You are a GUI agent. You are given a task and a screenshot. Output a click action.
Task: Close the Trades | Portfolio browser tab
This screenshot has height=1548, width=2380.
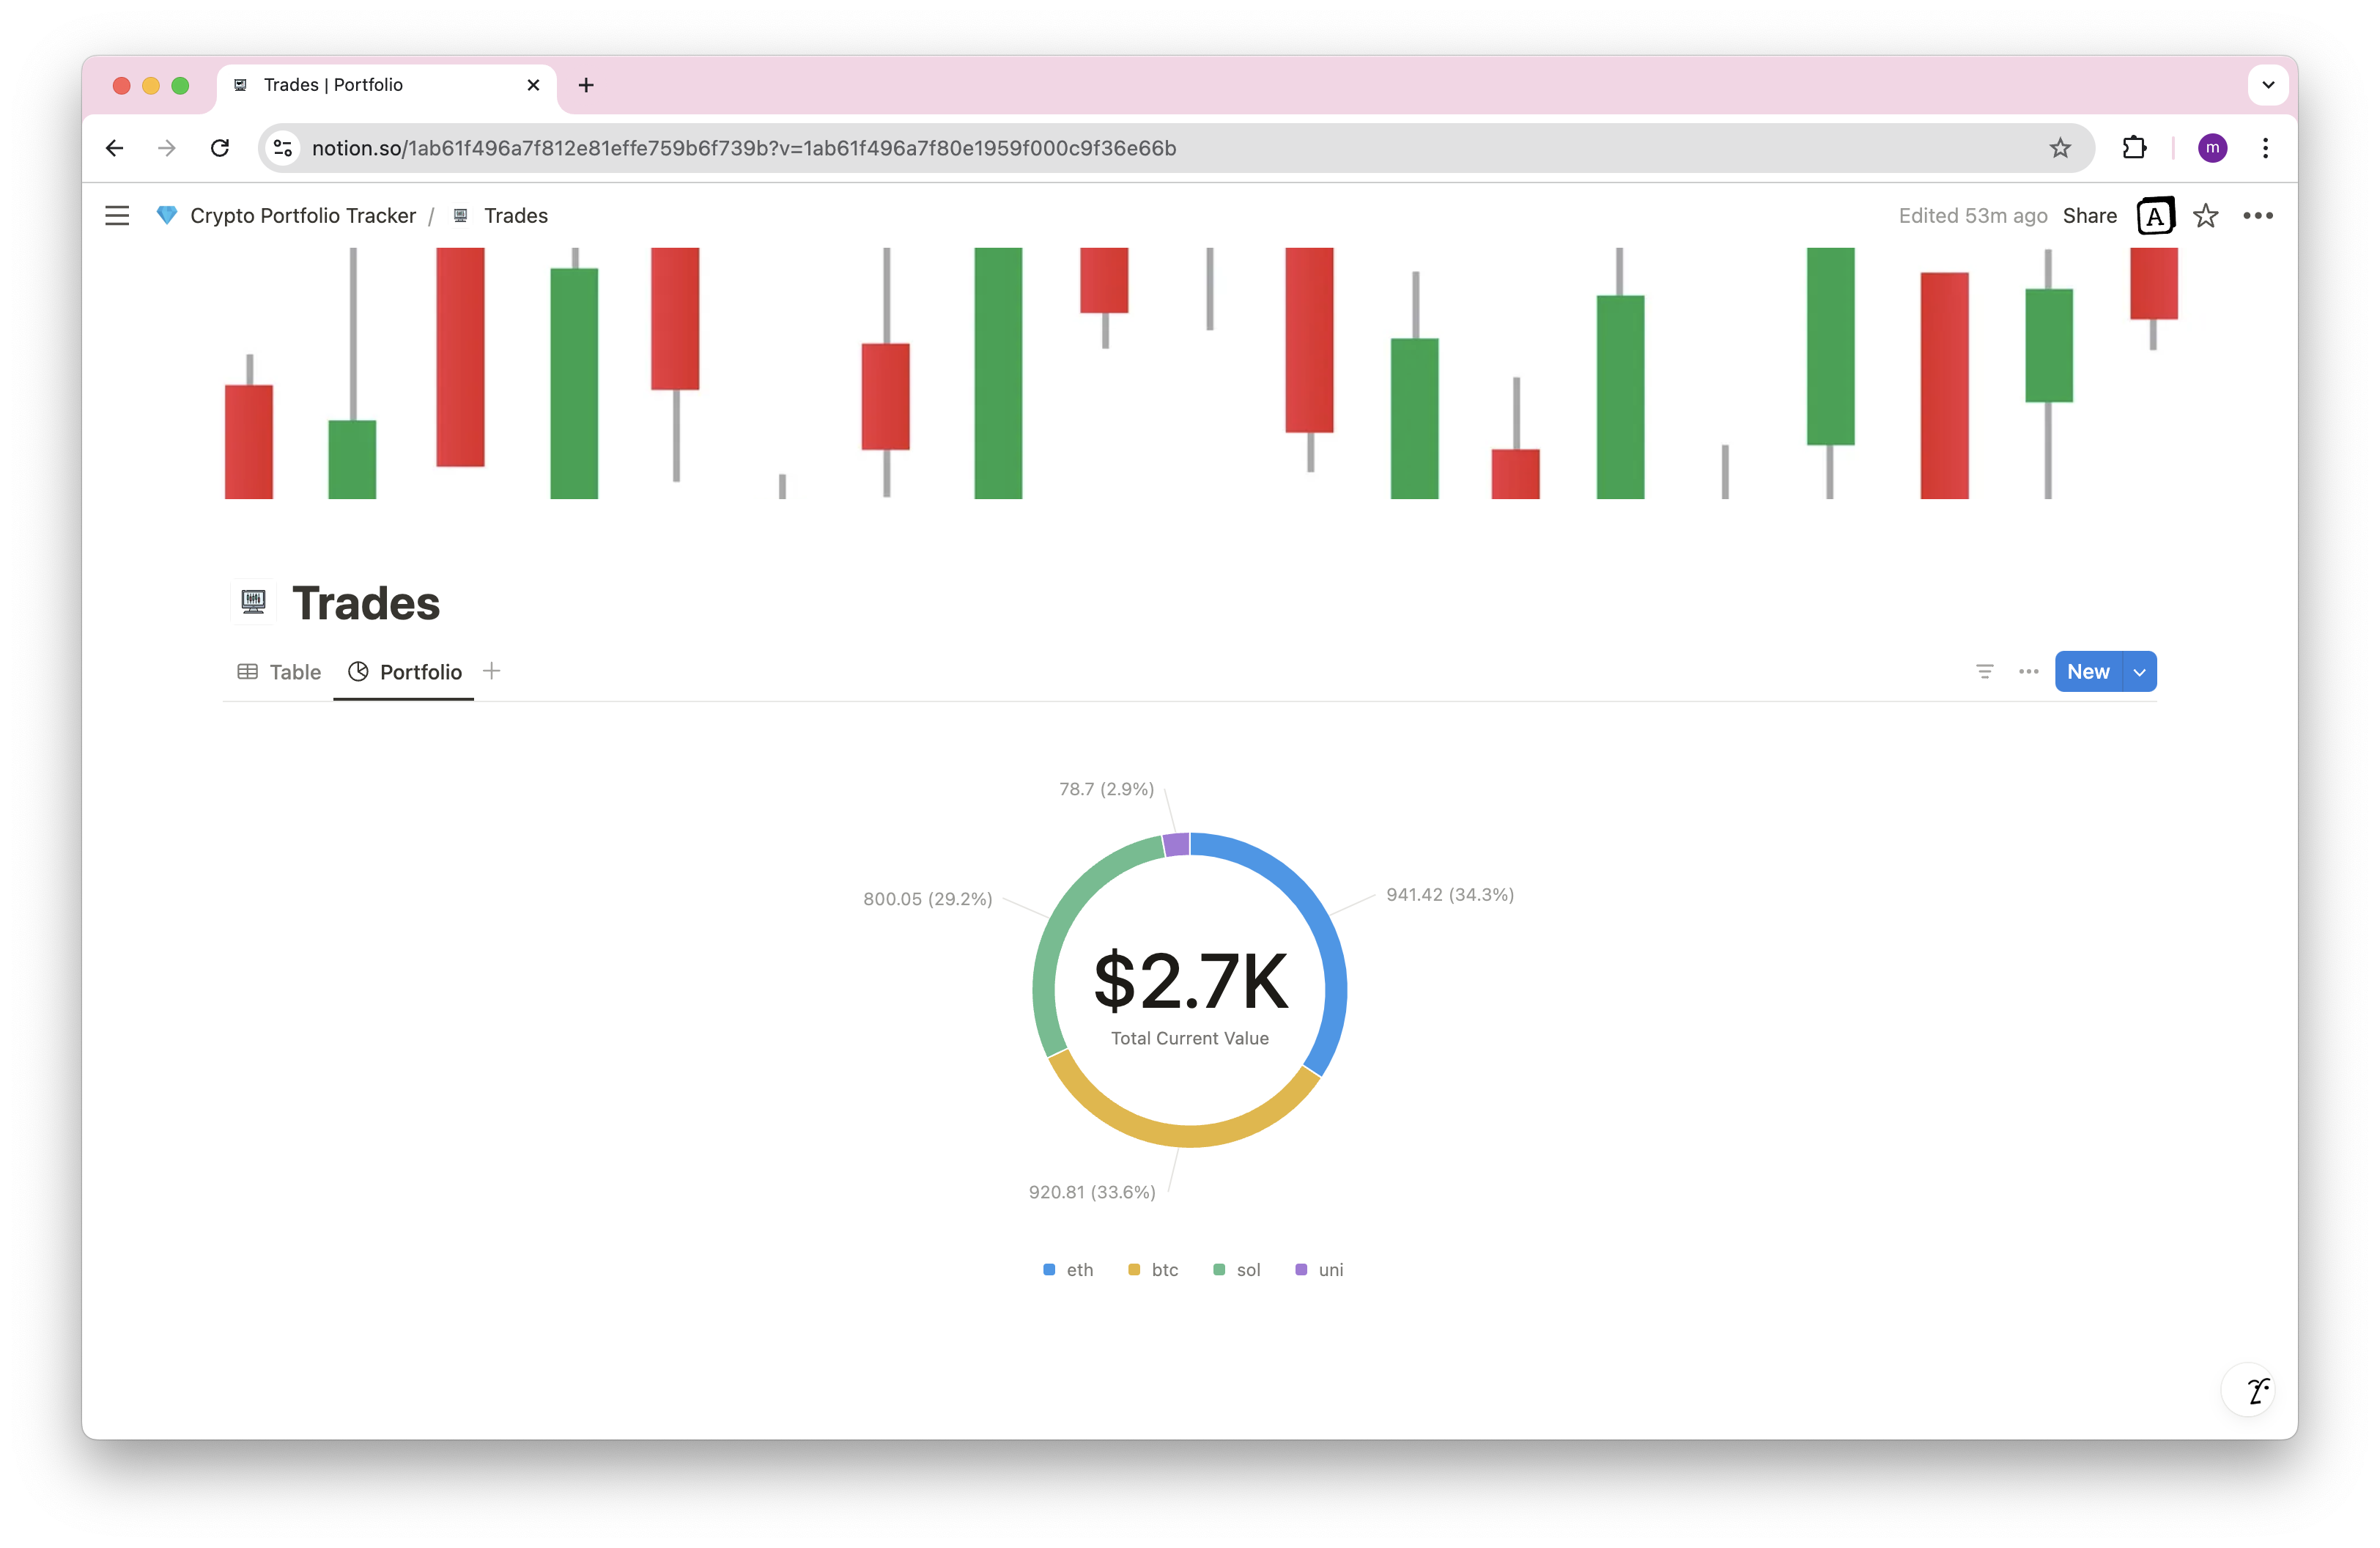click(x=533, y=85)
